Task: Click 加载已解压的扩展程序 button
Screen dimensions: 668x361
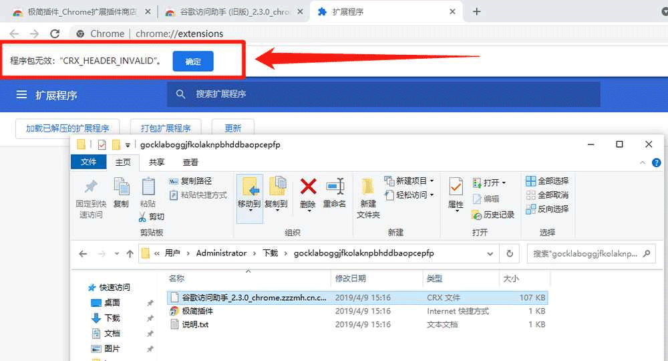Action: [67, 128]
